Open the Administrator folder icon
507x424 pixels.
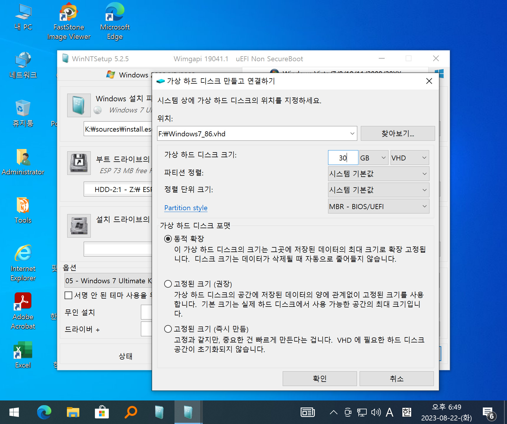coord(23,162)
